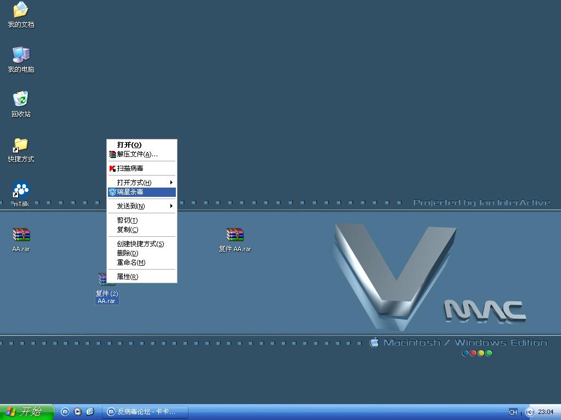Screen dimensions: 561x420
Task: Select the AA.rar archive icon
Action: [x=21, y=240]
